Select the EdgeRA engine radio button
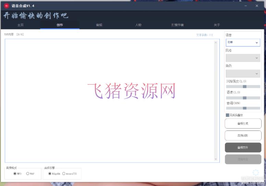 50,174
